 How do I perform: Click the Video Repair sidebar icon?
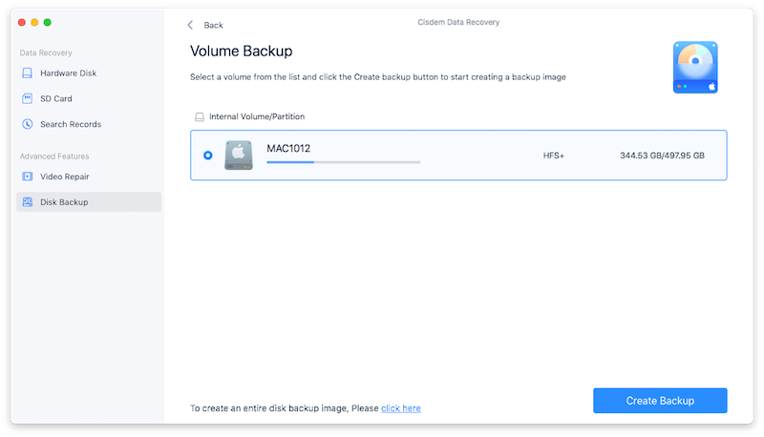coord(28,177)
